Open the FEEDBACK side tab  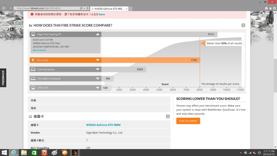3,78
